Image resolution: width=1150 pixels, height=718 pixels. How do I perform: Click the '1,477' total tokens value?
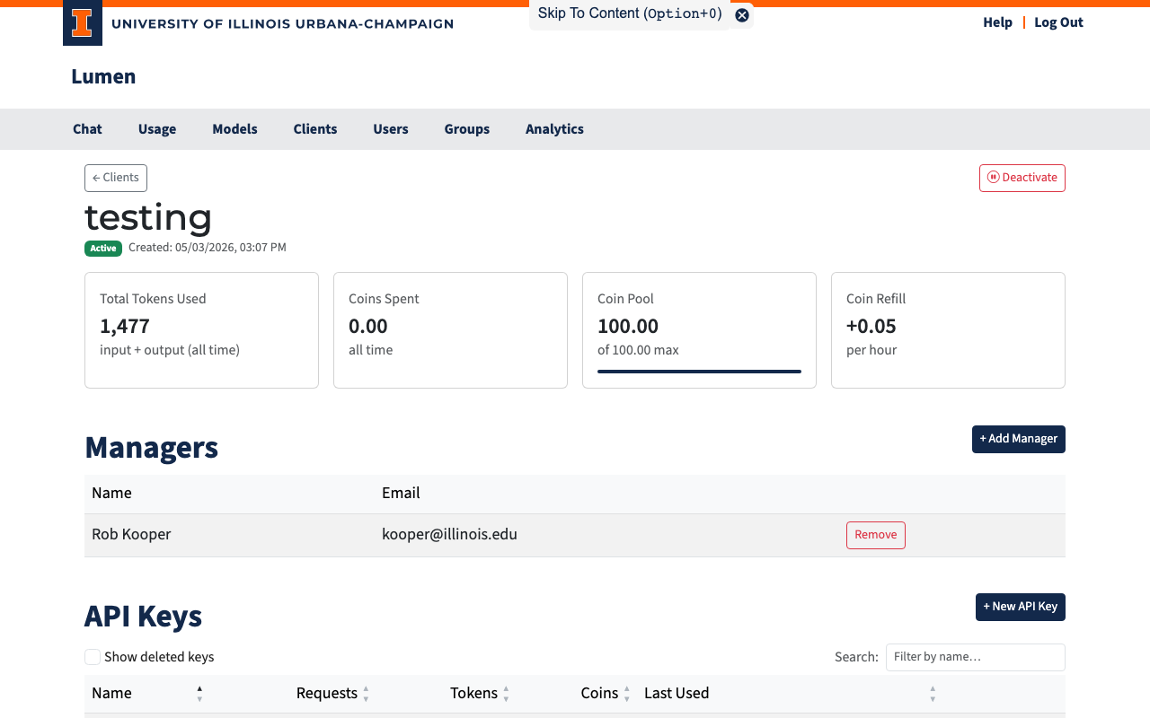[x=125, y=326]
